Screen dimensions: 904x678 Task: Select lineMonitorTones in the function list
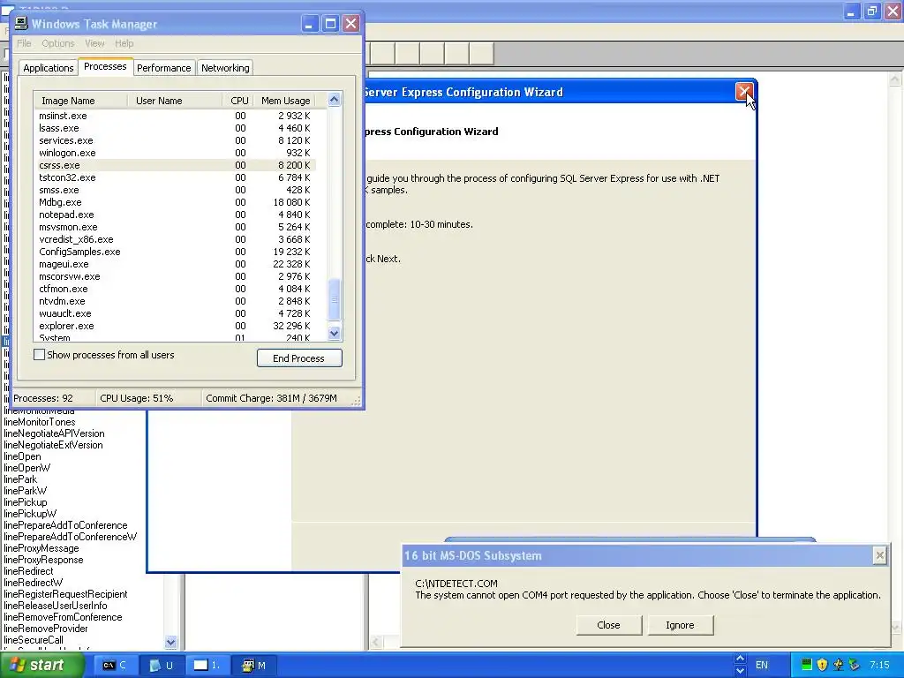coord(39,422)
